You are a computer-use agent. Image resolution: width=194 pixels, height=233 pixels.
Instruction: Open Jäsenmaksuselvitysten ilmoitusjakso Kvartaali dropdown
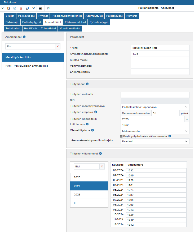(155, 141)
